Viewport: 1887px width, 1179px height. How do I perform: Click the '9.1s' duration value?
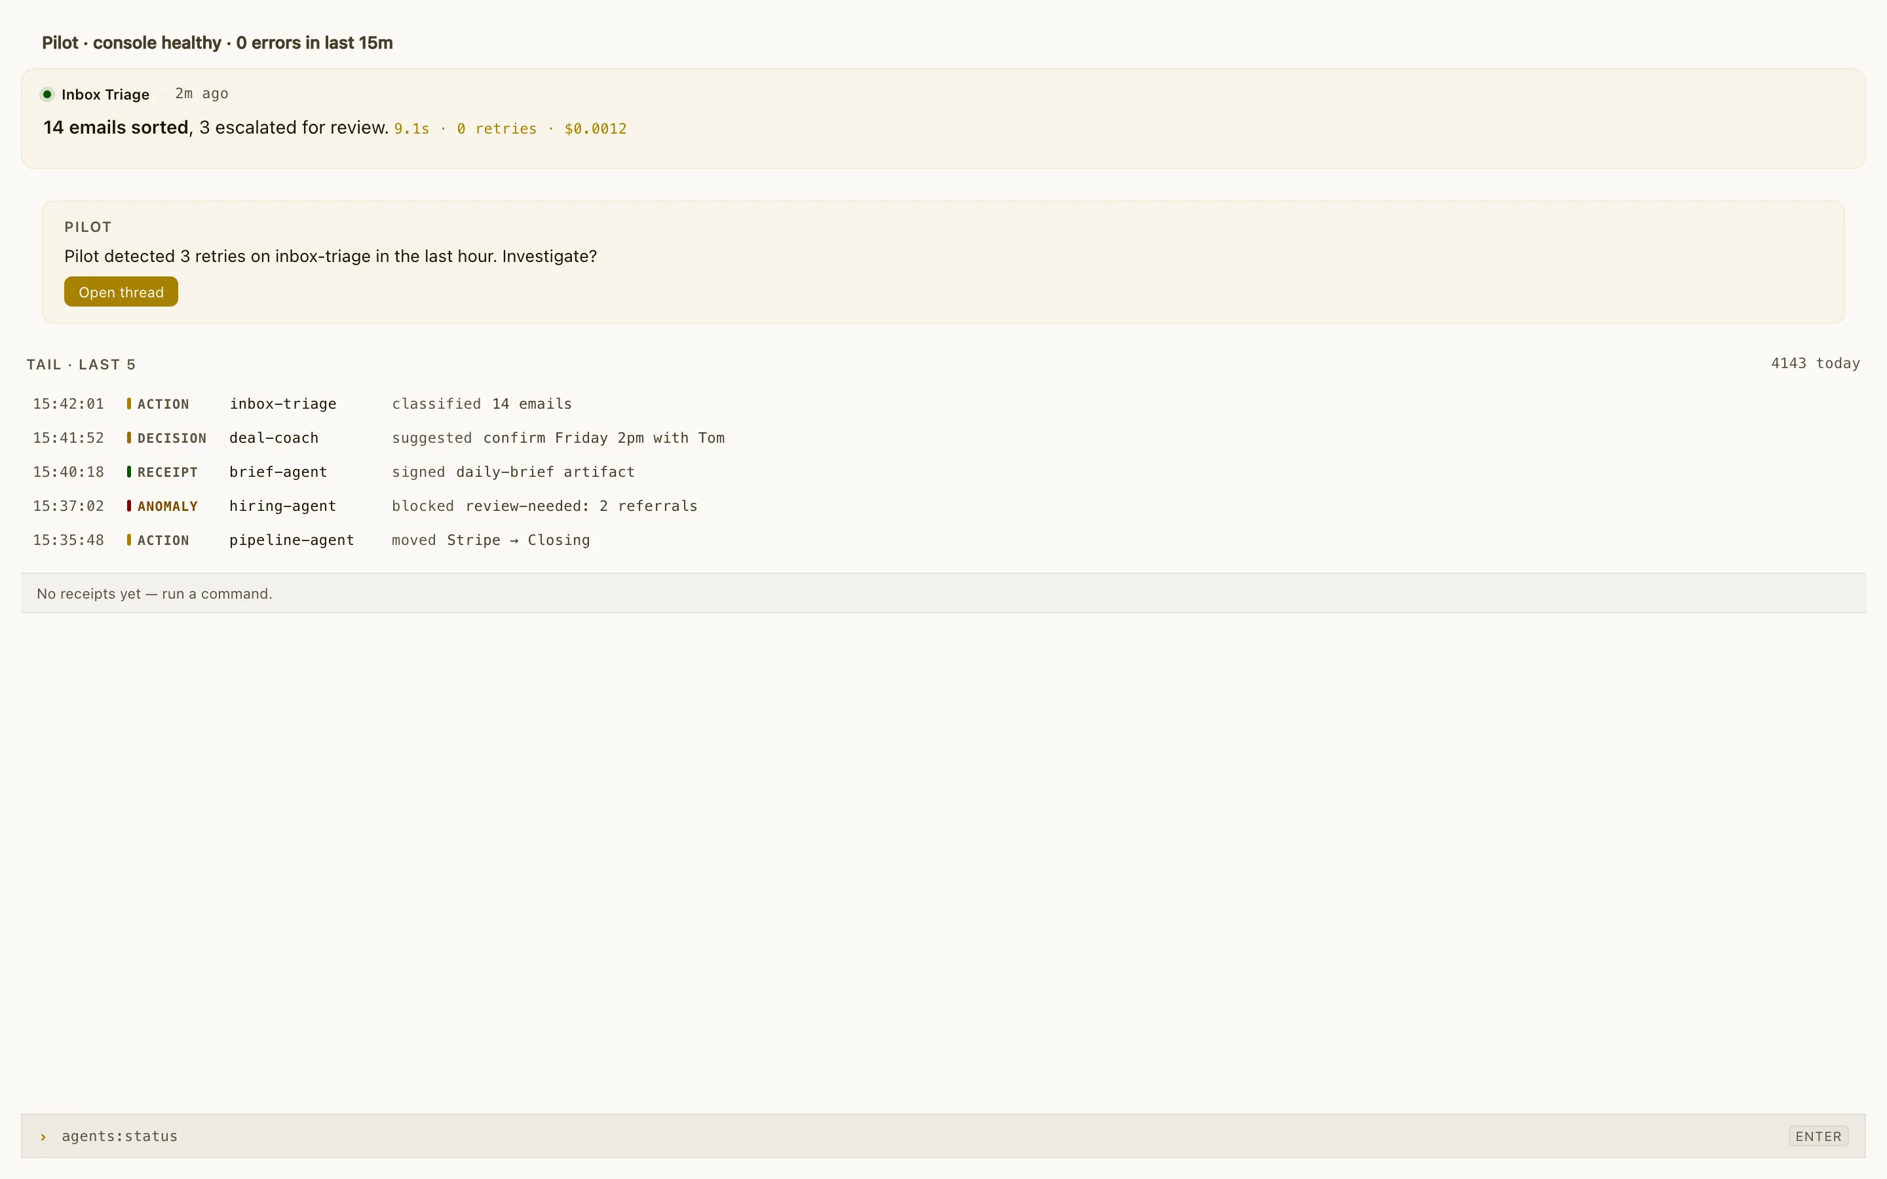pos(411,128)
